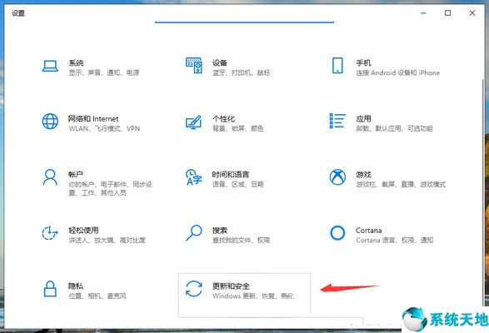Click the 蓝牙、打印机、鼠标 description

click(x=241, y=72)
